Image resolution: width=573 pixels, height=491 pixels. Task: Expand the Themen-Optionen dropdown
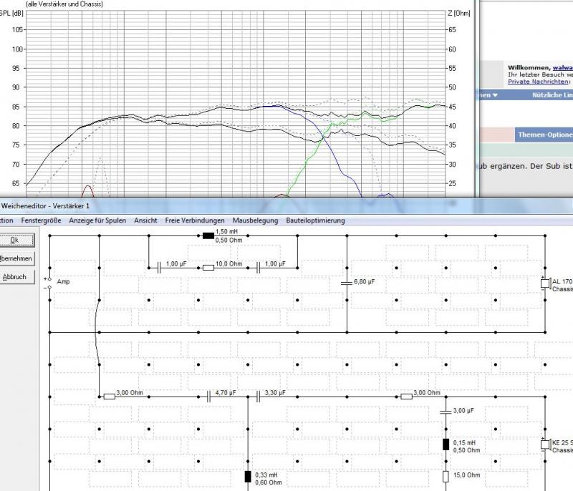coord(544,135)
